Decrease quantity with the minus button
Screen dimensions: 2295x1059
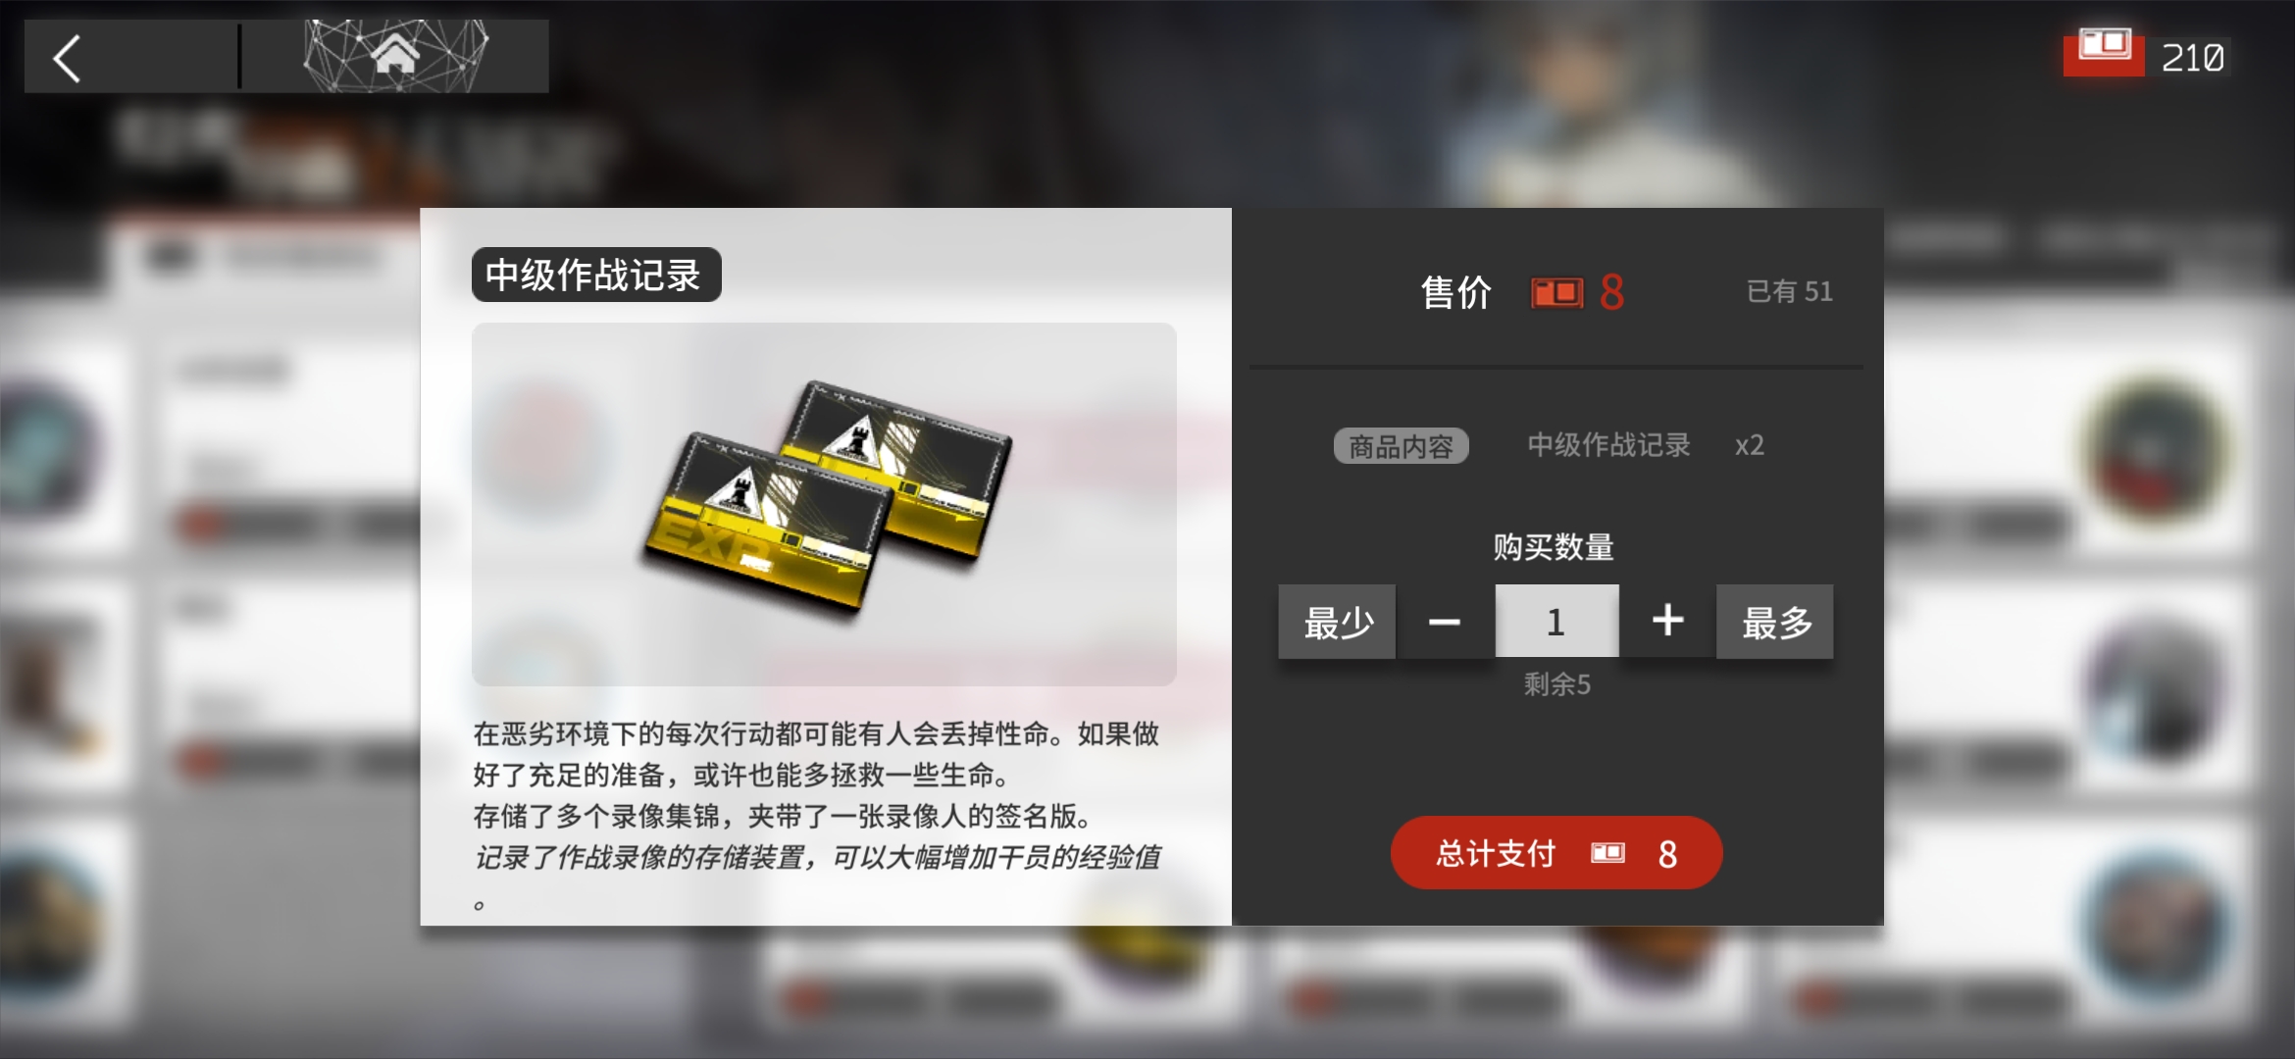(x=1444, y=622)
